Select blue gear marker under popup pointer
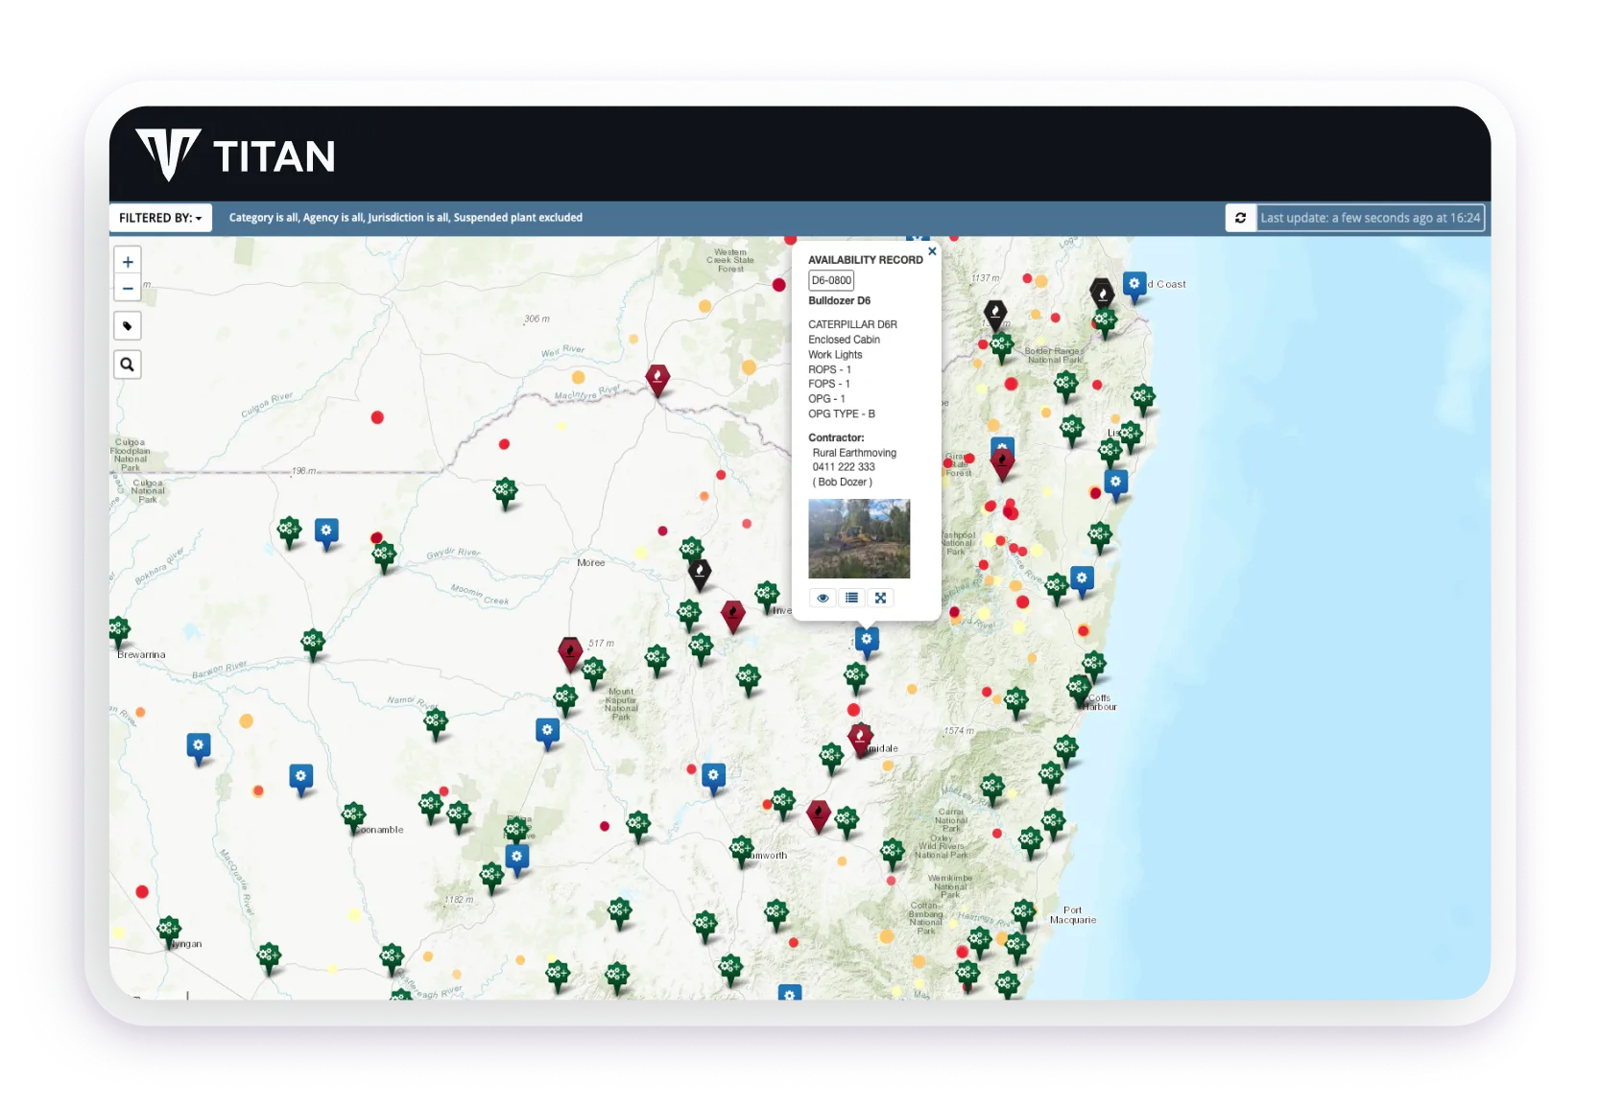This screenshot has height=1109, width=1599. [x=867, y=642]
